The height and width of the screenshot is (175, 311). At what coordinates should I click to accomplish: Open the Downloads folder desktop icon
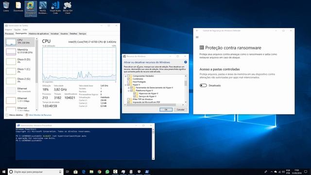tap(18, 6)
